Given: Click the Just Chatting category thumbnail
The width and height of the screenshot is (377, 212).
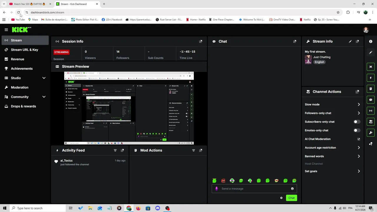Looking at the screenshot, I should tap(308, 59).
